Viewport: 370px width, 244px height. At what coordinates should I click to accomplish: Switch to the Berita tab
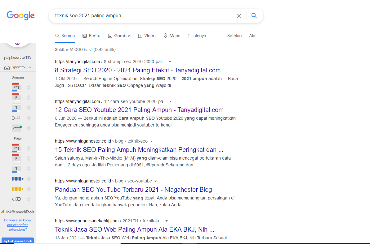[91, 36]
